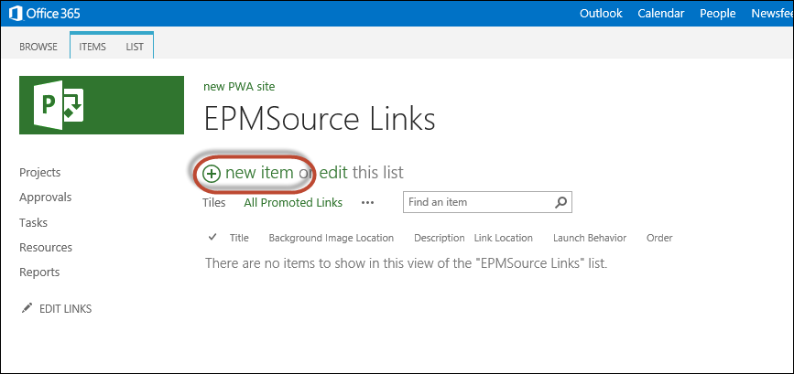Image resolution: width=794 pixels, height=374 pixels.
Task: Click the magnifier search icon
Action: [560, 202]
